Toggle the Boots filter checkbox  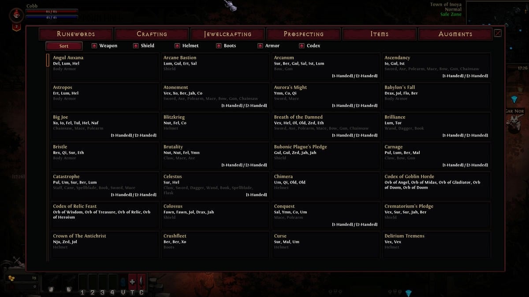[219, 46]
